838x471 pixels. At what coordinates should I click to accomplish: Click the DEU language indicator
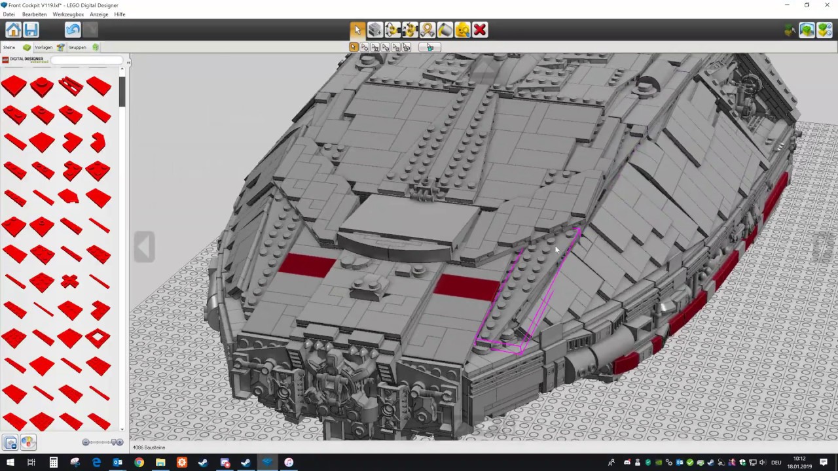[x=776, y=462]
